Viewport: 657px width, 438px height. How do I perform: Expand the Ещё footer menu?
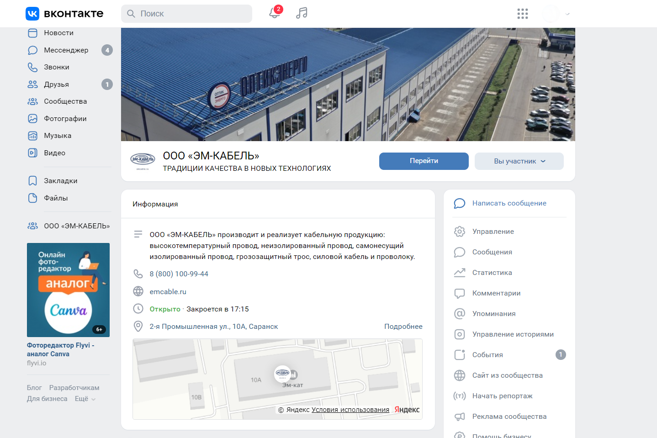(x=85, y=399)
